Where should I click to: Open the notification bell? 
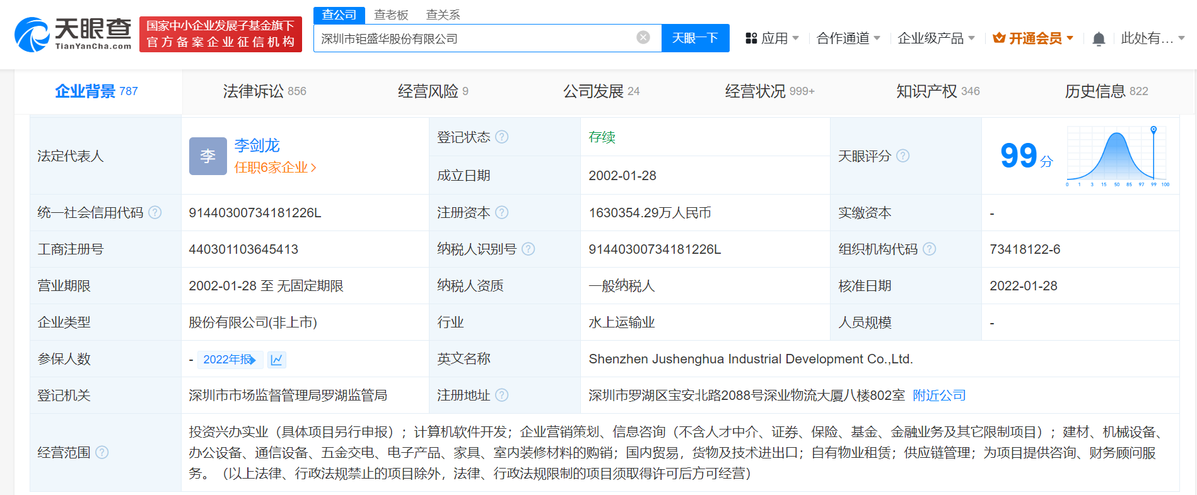point(1098,39)
